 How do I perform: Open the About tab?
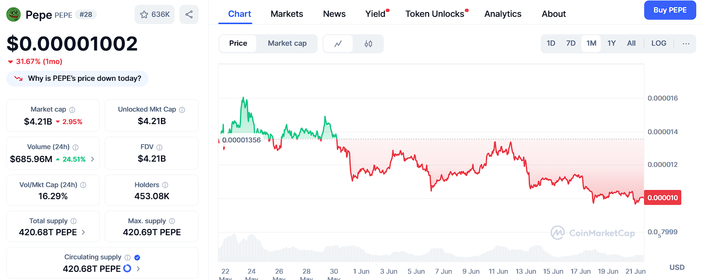tap(554, 14)
